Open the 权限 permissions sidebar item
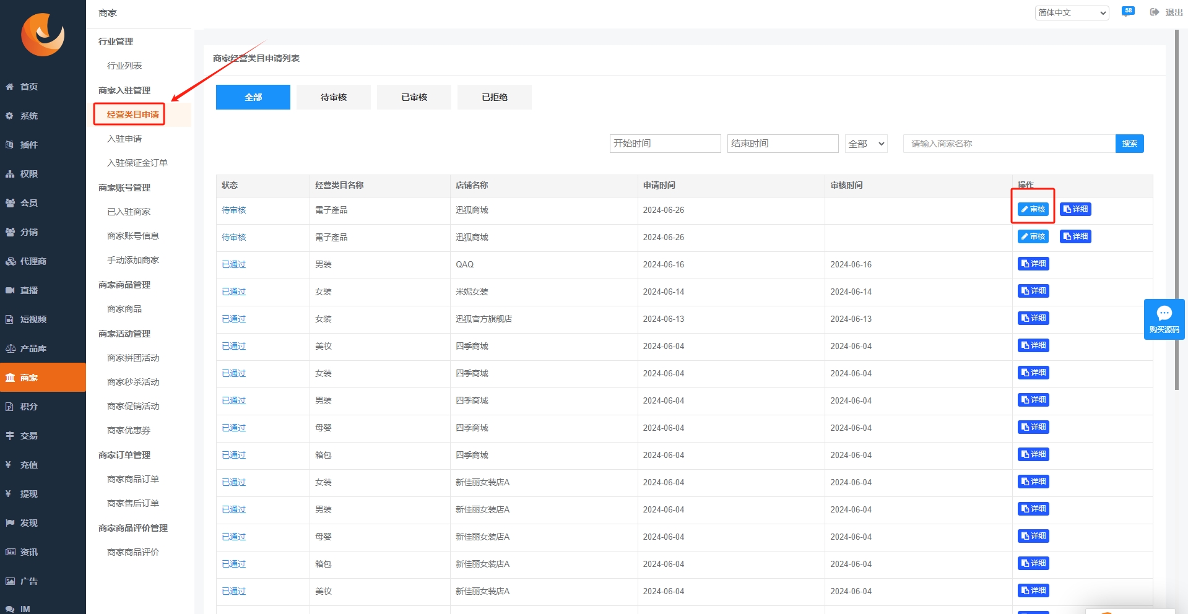The width and height of the screenshot is (1188, 614). coord(43,174)
